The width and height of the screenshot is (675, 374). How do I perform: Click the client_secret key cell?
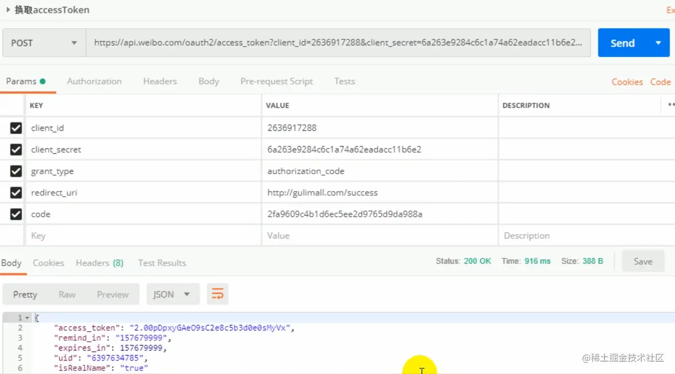click(x=143, y=149)
